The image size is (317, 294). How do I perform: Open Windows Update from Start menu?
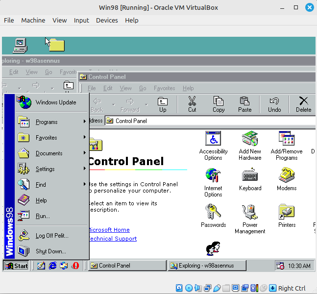point(52,102)
